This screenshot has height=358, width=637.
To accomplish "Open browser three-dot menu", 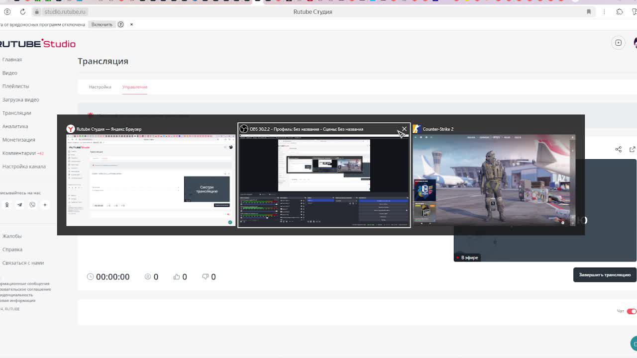I will [604, 11].
